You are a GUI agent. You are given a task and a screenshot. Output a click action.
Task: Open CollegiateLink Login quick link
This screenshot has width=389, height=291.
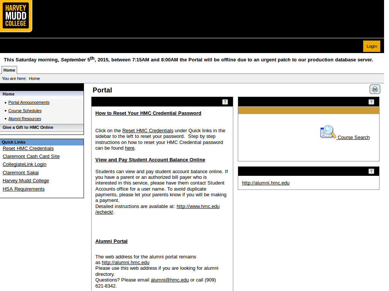pyautogui.click(x=24, y=164)
